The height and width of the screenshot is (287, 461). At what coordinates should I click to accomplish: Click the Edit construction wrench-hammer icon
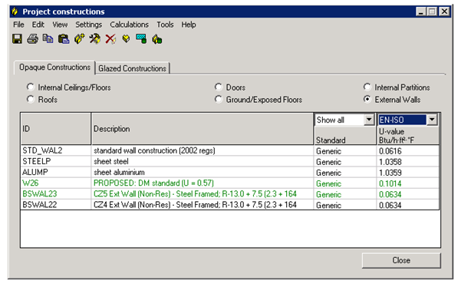pyautogui.click(x=95, y=39)
